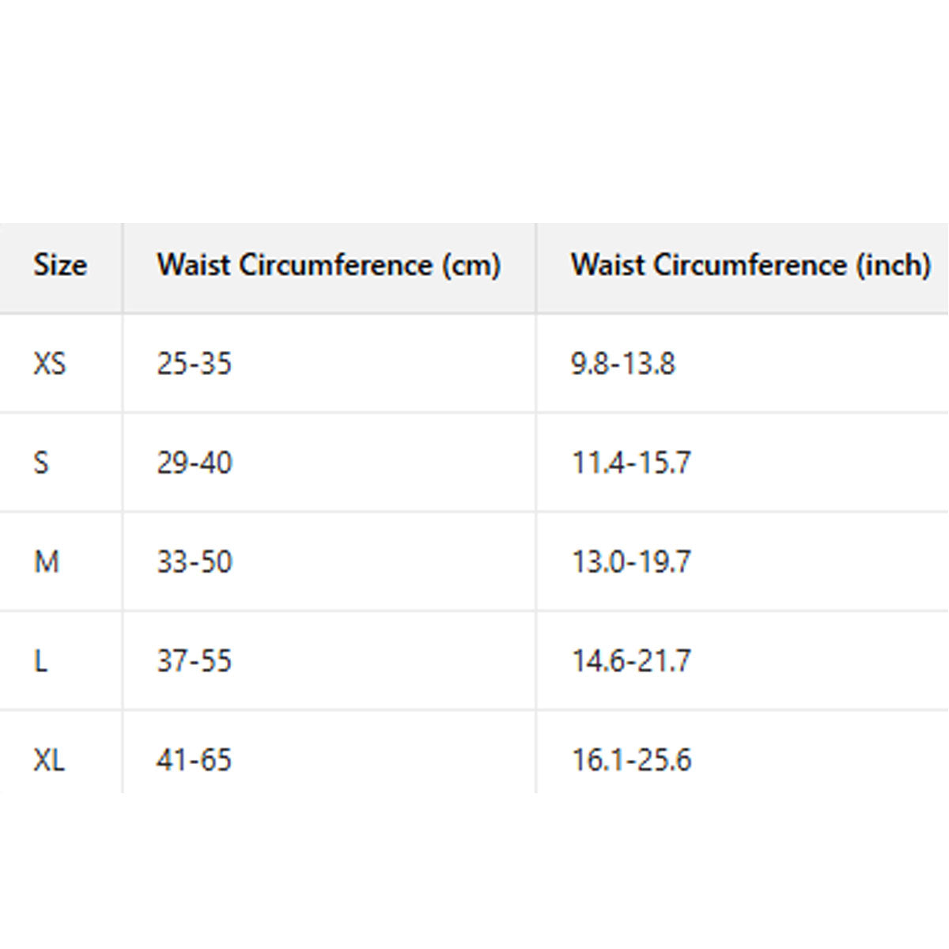Viewport: 949px width, 949px height.
Task: Click the XS size cell
Action: [x=50, y=364]
